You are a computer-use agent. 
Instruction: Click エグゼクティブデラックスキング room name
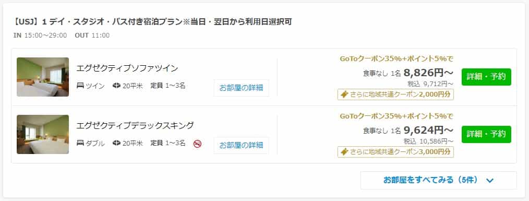135,126
